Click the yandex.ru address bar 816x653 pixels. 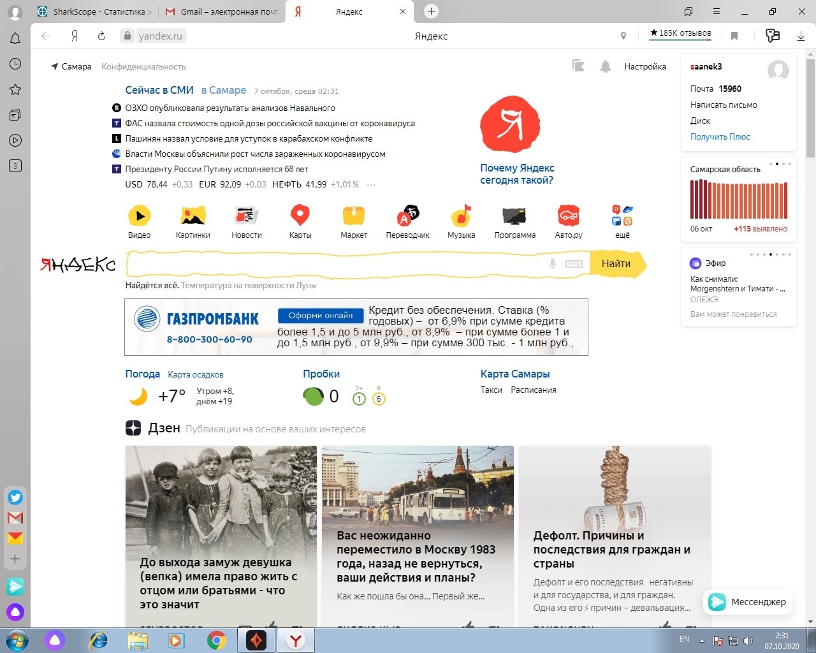tap(161, 36)
